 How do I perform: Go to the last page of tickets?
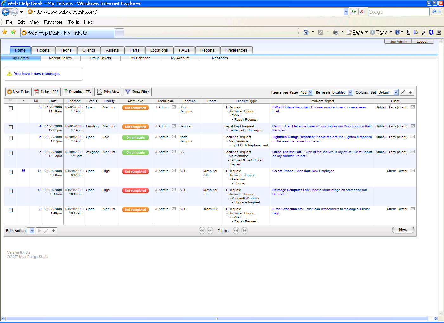point(245,231)
